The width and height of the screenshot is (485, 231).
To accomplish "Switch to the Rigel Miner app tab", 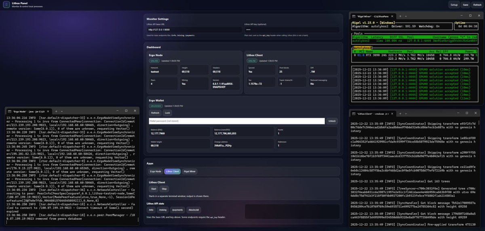I will (189, 171).
